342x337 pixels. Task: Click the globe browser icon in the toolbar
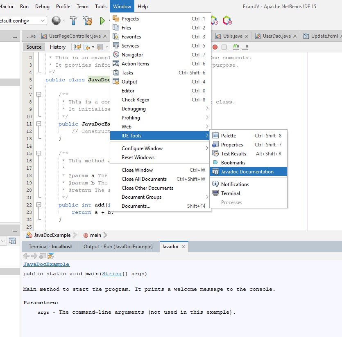pos(56,20)
